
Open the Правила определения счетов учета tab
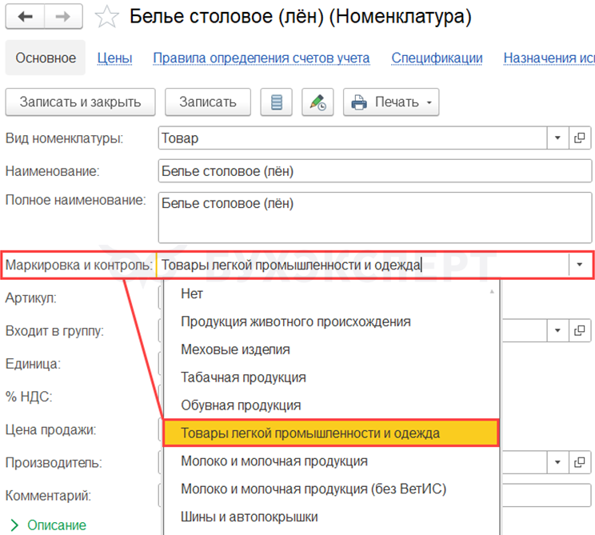tap(261, 58)
